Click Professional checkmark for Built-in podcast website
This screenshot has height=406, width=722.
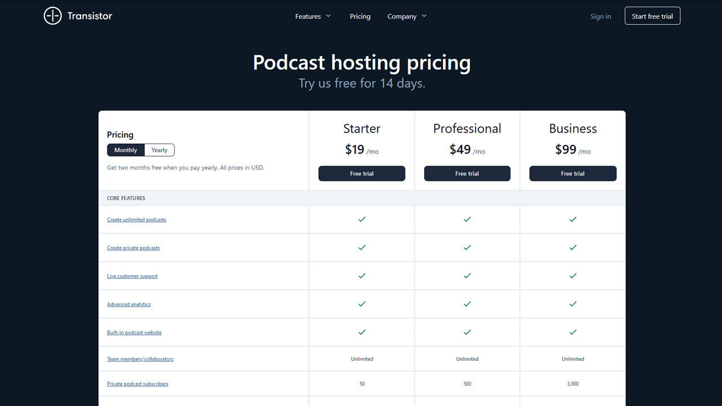click(467, 332)
